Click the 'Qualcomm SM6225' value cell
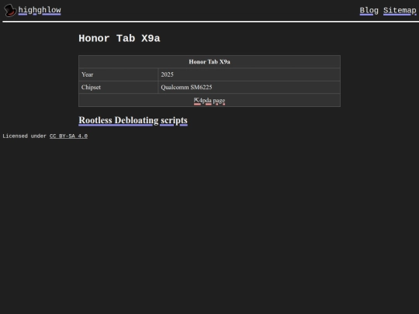The height and width of the screenshot is (314, 419). (x=249, y=88)
